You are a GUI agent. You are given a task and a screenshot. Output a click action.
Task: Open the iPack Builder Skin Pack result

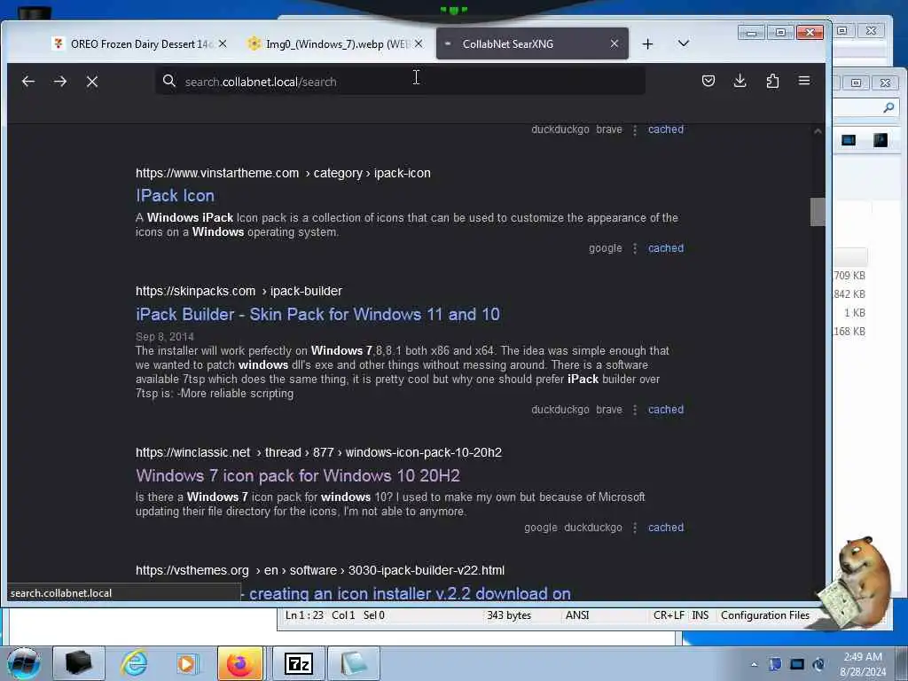(x=317, y=315)
